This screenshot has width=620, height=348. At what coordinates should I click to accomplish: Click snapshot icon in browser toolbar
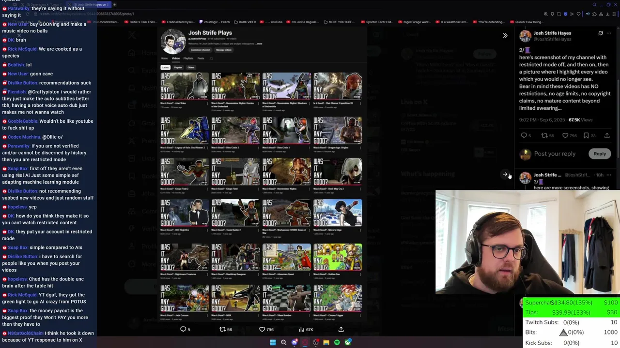[x=559, y=14]
